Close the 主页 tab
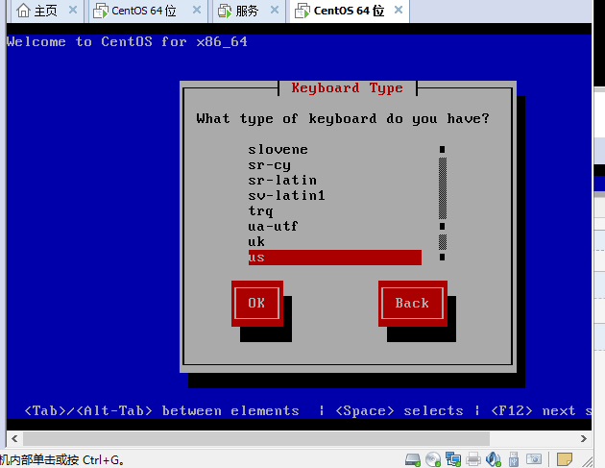This screenshot has height=468, width=605. [73, 10]
